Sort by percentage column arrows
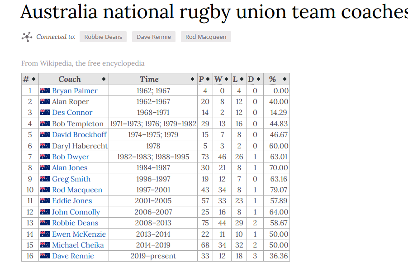 click(285, 79)
